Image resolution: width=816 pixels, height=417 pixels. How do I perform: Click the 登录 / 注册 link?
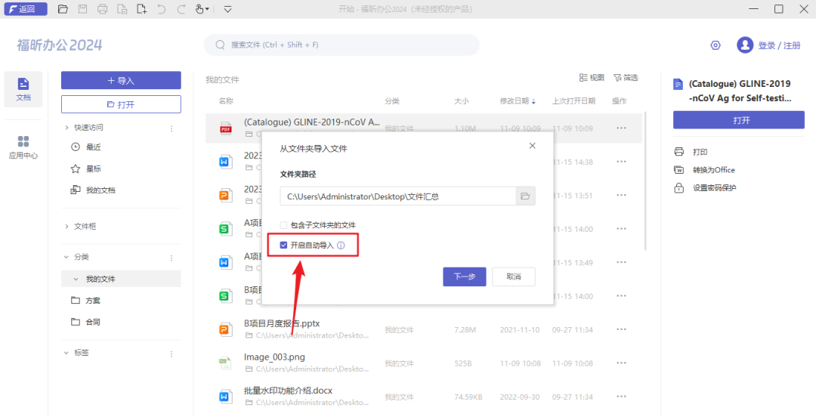coord(779,45)
